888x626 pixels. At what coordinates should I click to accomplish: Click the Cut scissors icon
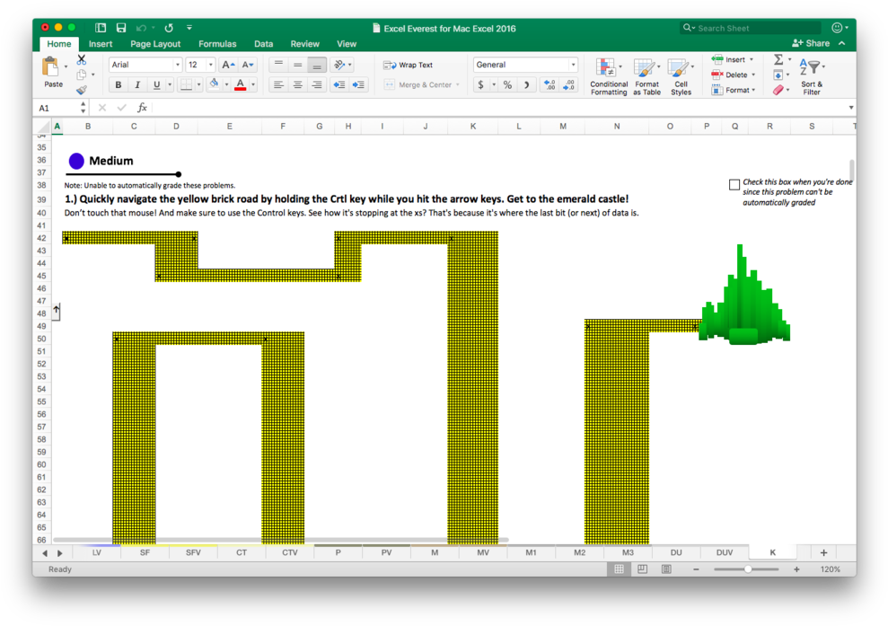(82, 60)
